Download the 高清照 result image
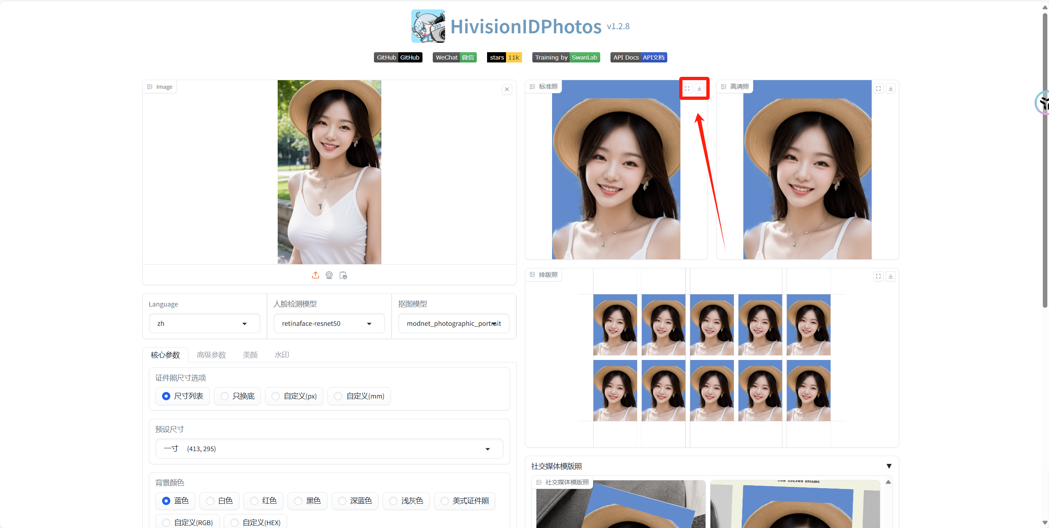 (891, 88)
